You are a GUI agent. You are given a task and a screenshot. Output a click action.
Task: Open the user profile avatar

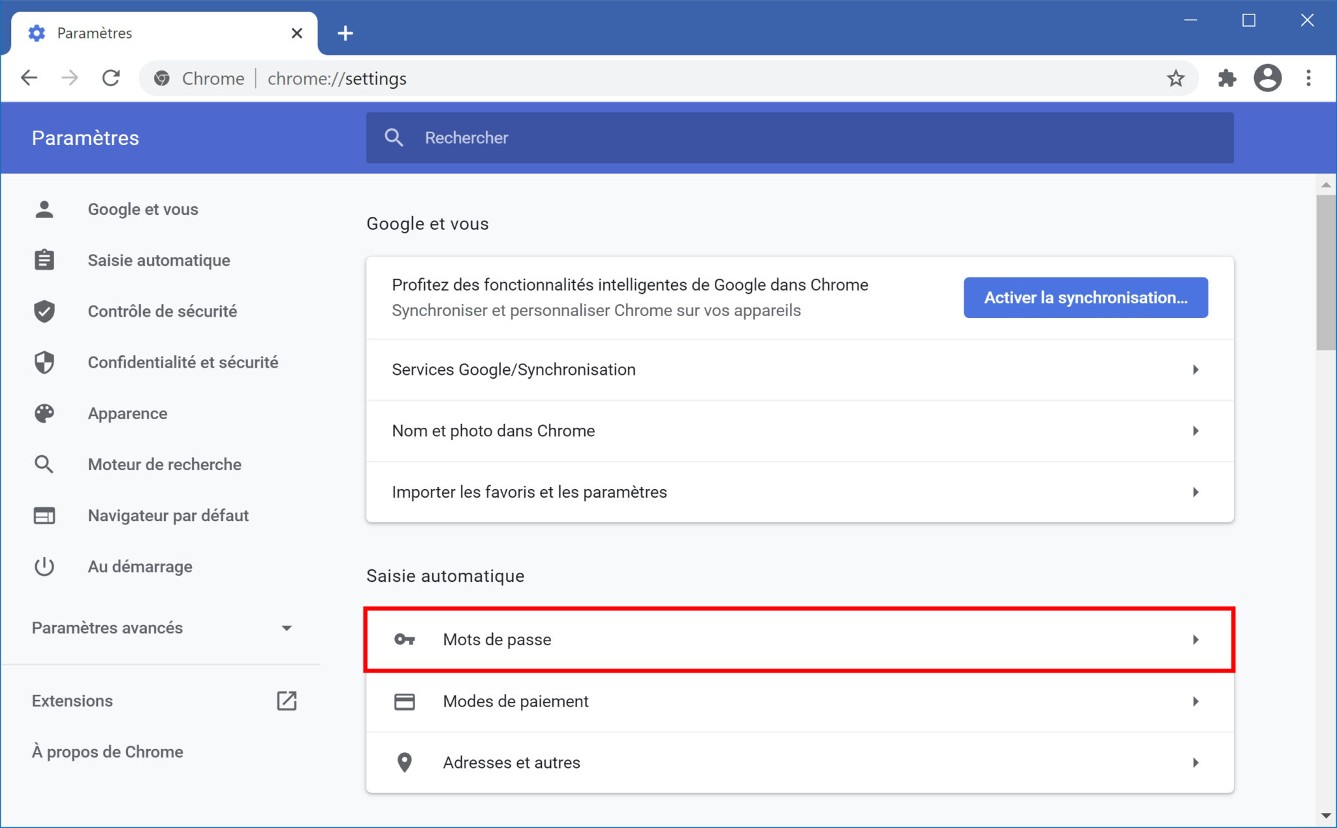(x=1268, y=78)
